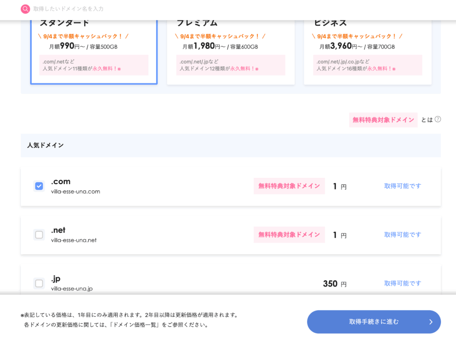
Task: Click the help question mark icon
Action: (438, 119)
